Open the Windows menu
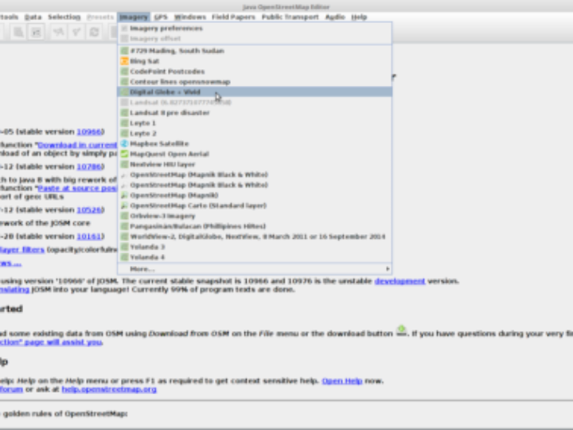 (x=190, y=17)
